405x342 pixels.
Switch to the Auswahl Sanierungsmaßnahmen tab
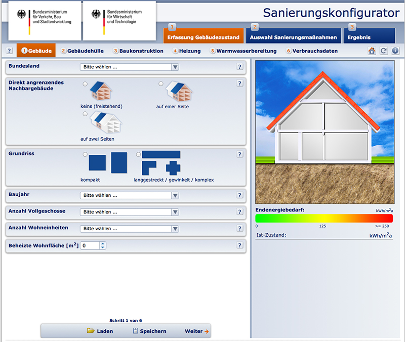point(293,37)
